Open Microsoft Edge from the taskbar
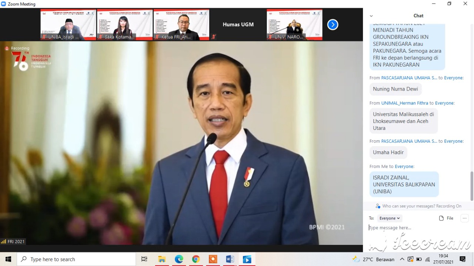The width and height of the screenshot is (474, 266). click(179, 259)
